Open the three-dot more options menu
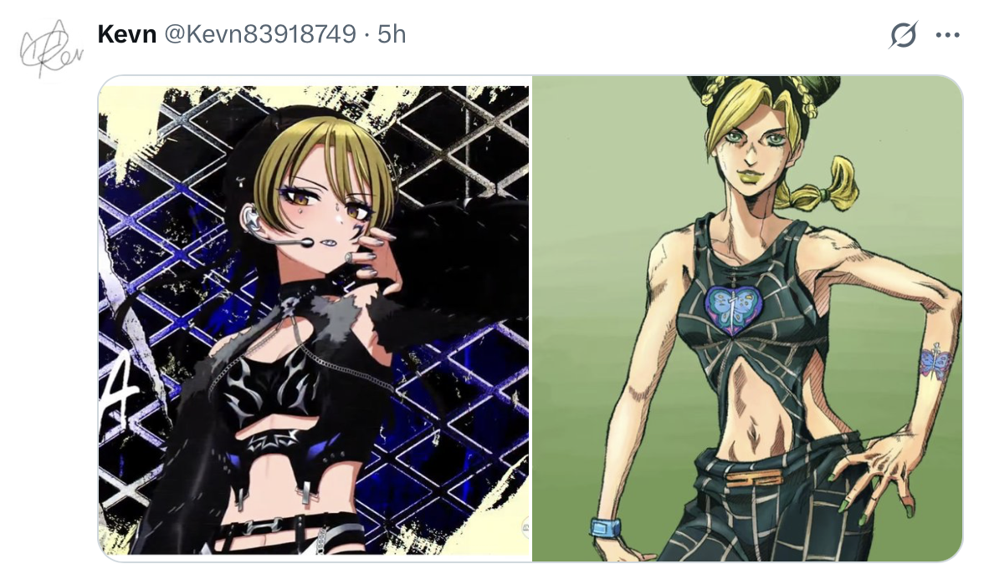The width and height of the screenshot is (984, 574). (947, 35)
